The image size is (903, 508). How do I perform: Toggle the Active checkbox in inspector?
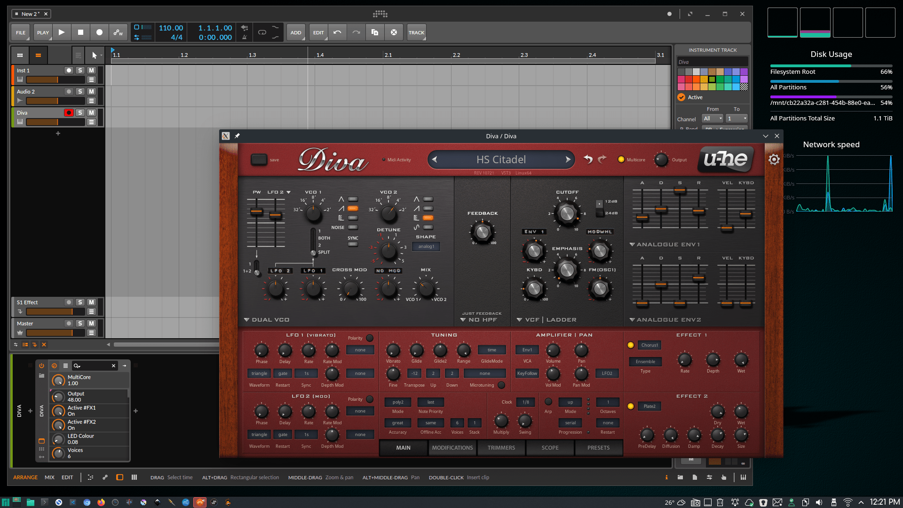(x=681, y=97)
